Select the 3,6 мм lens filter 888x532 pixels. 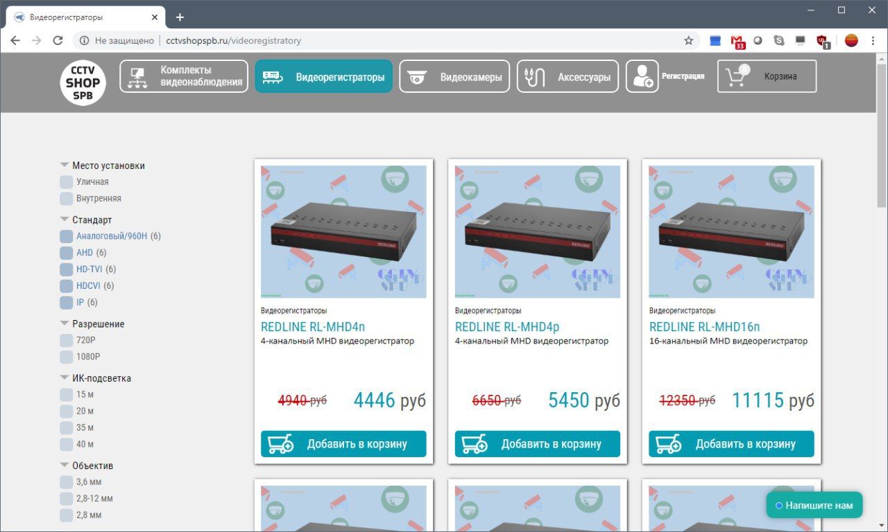[66, 481]
